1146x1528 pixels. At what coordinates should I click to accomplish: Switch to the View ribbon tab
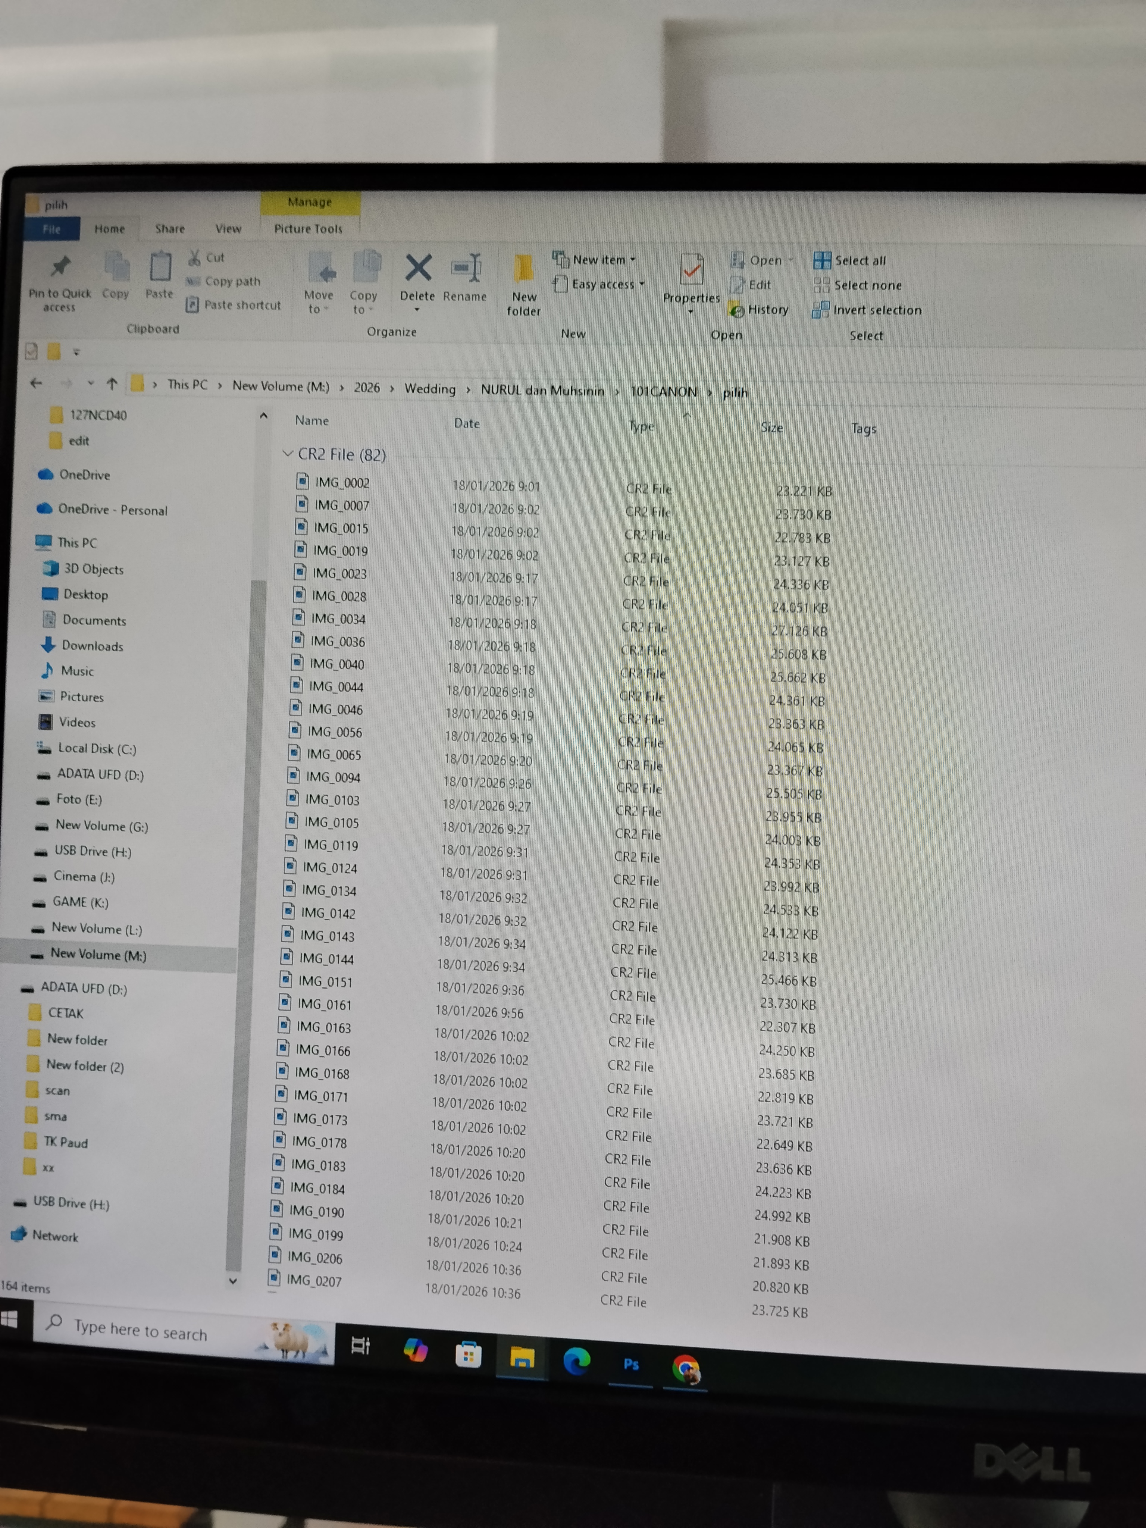pos(228,229)
